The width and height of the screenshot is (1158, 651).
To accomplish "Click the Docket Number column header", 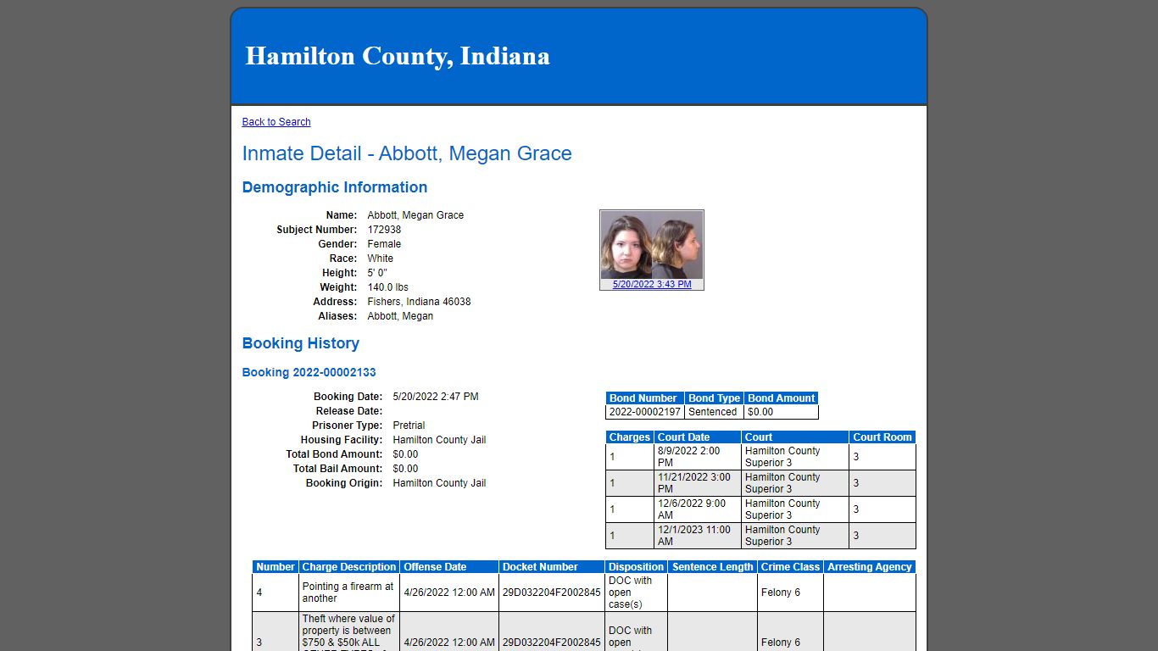I will tap(552, 567).
